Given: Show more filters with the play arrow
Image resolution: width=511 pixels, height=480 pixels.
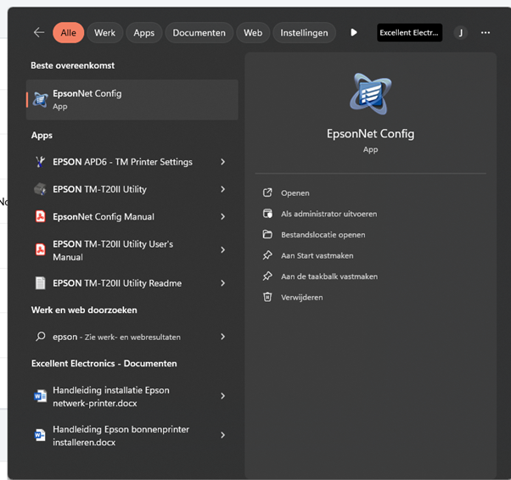Looking at the screenshot, I should [354, 32].
